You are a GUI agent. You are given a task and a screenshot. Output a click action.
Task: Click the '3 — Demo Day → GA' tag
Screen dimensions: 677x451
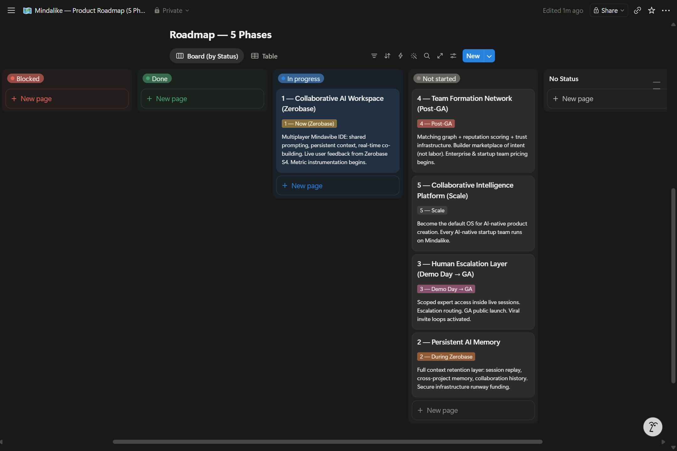click(446, 289)
